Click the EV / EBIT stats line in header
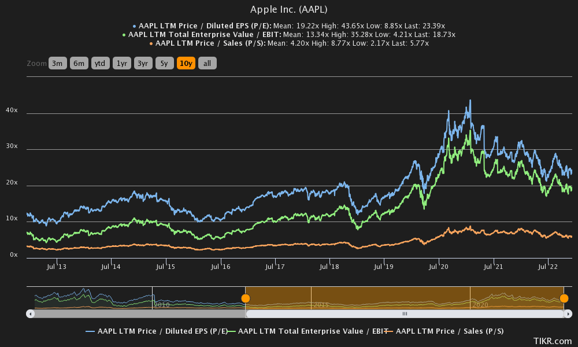Image resolution: width=578 pixels, height=347 pixels. pyautogui.click(x=288, y=35)
